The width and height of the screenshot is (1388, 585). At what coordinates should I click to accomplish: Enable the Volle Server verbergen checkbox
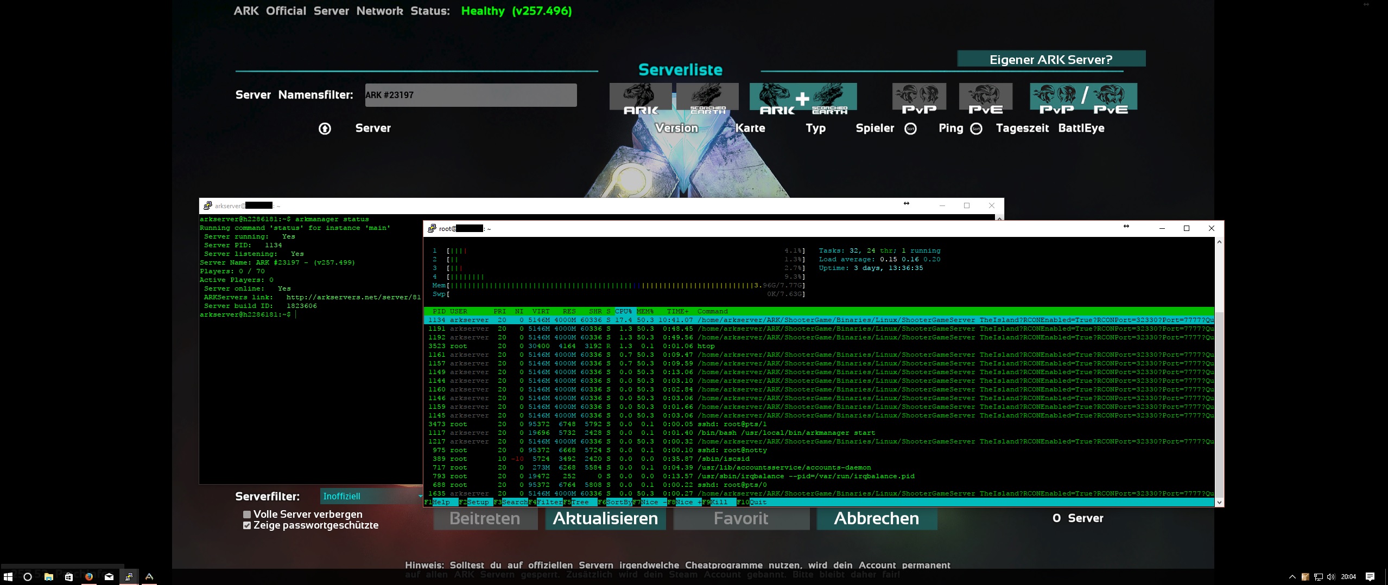(247, 515)
